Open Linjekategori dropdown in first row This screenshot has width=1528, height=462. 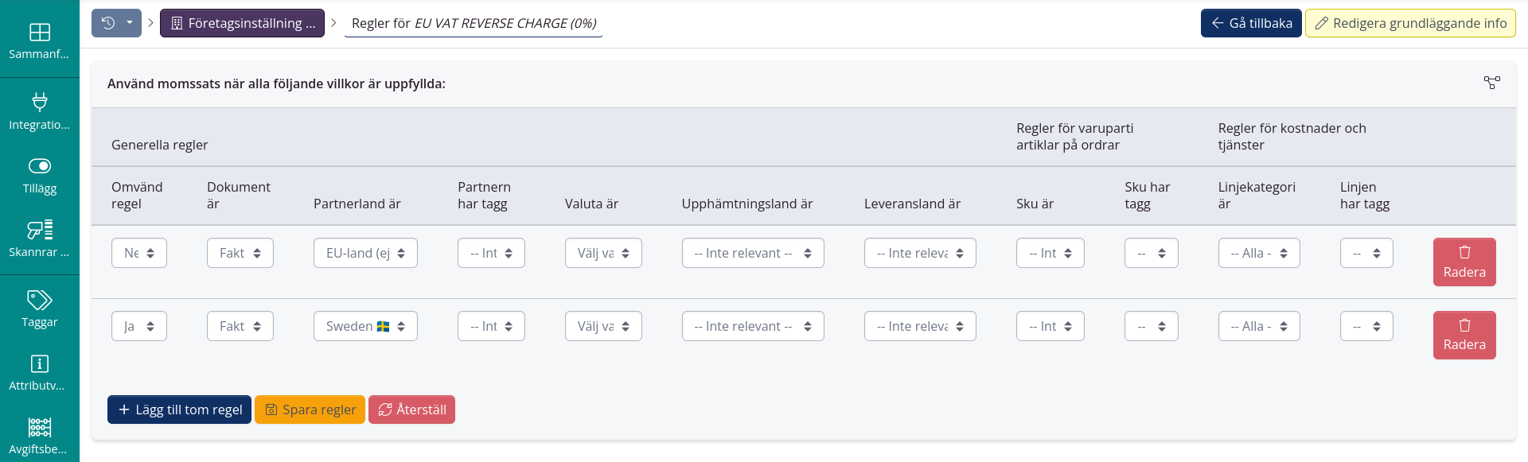[1258, 253]
